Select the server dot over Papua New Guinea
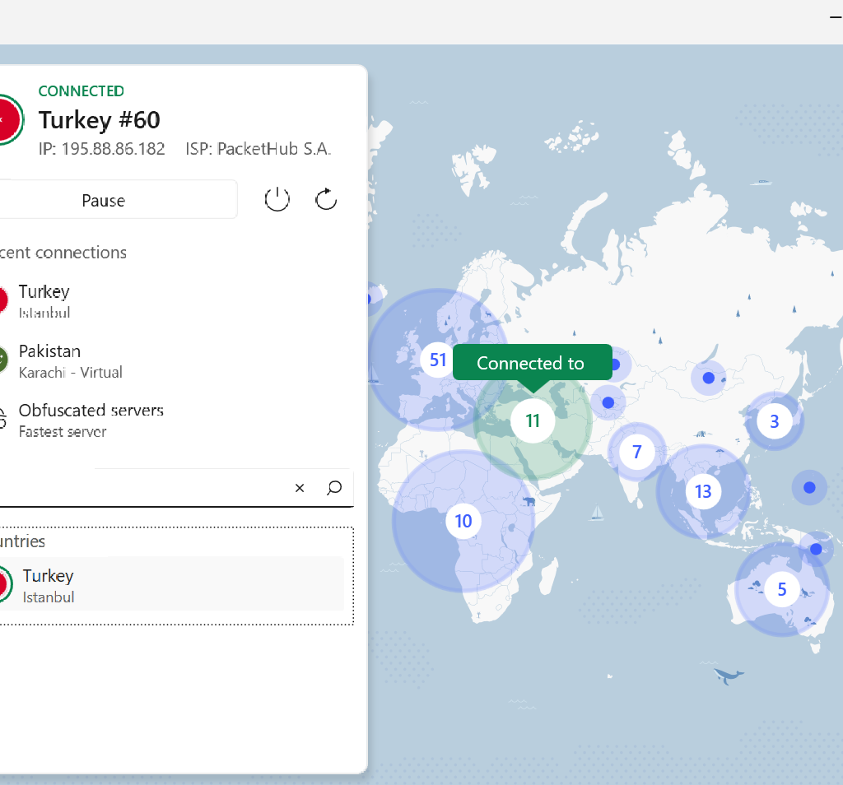Screen dimensions: 843x785 click(816, 549)
